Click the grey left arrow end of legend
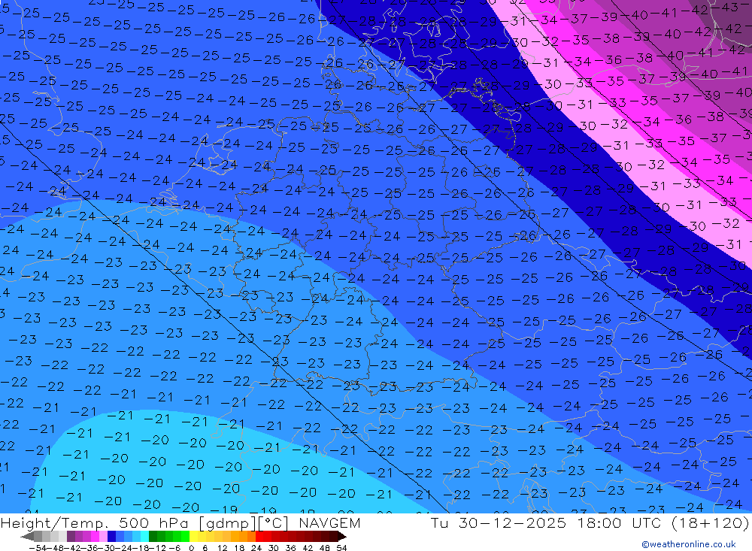Viewport: 752px width, 551px height. [x=27, y=536]
